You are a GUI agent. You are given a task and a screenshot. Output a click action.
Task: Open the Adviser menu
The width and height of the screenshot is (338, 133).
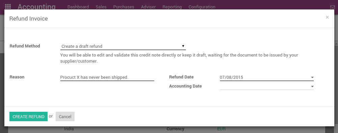(x=148, y=7)
